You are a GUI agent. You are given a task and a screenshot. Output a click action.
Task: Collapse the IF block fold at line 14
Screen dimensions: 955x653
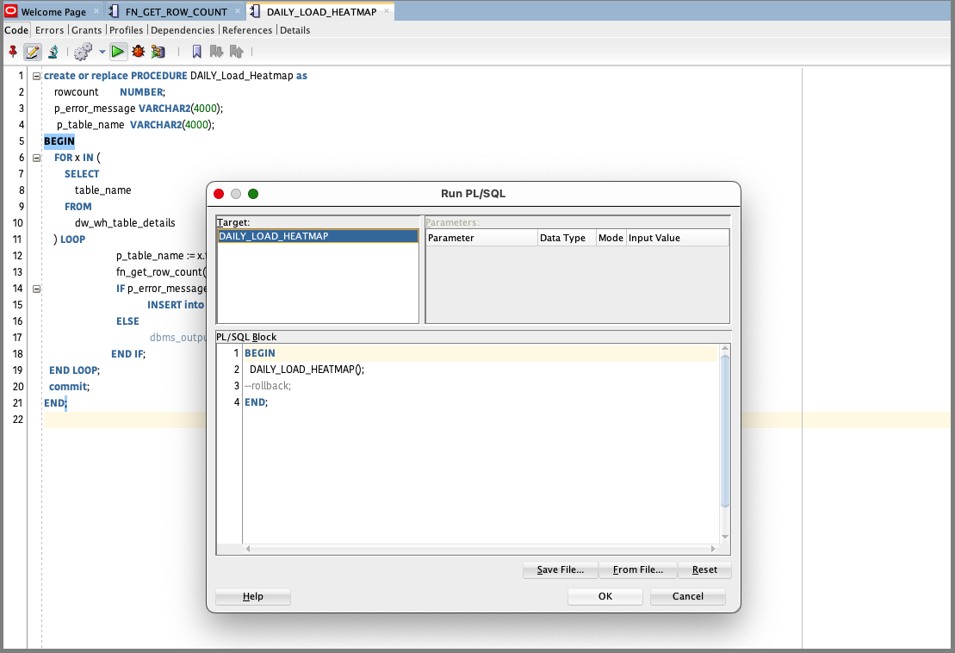tap(36, 289)
